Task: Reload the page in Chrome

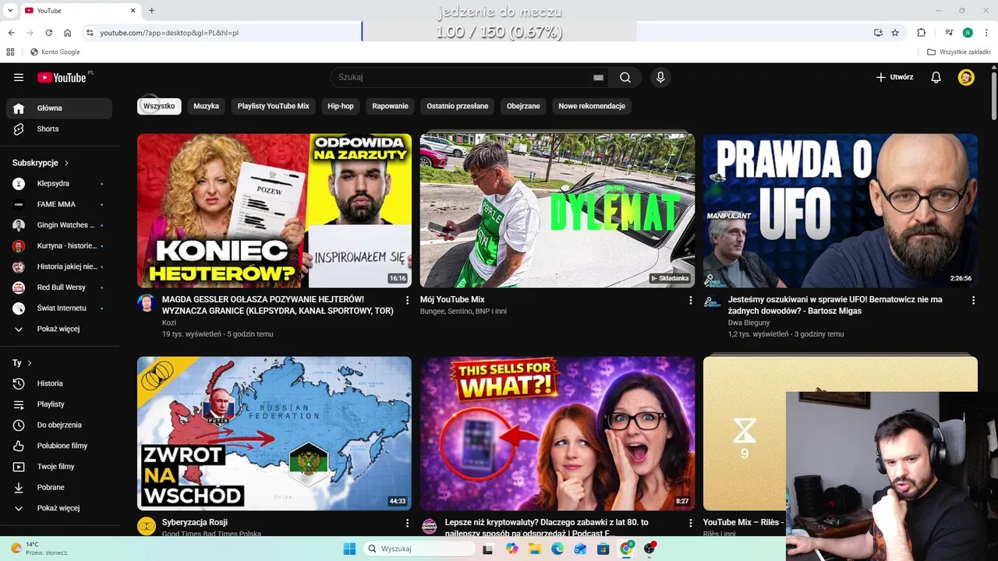Action: pos(48,33)
